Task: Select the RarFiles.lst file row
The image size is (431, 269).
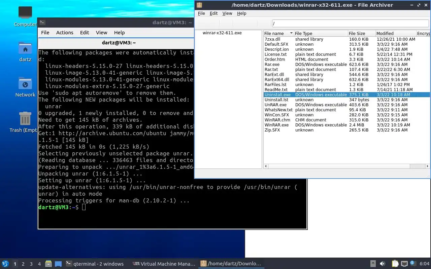Action: point(347,85)
